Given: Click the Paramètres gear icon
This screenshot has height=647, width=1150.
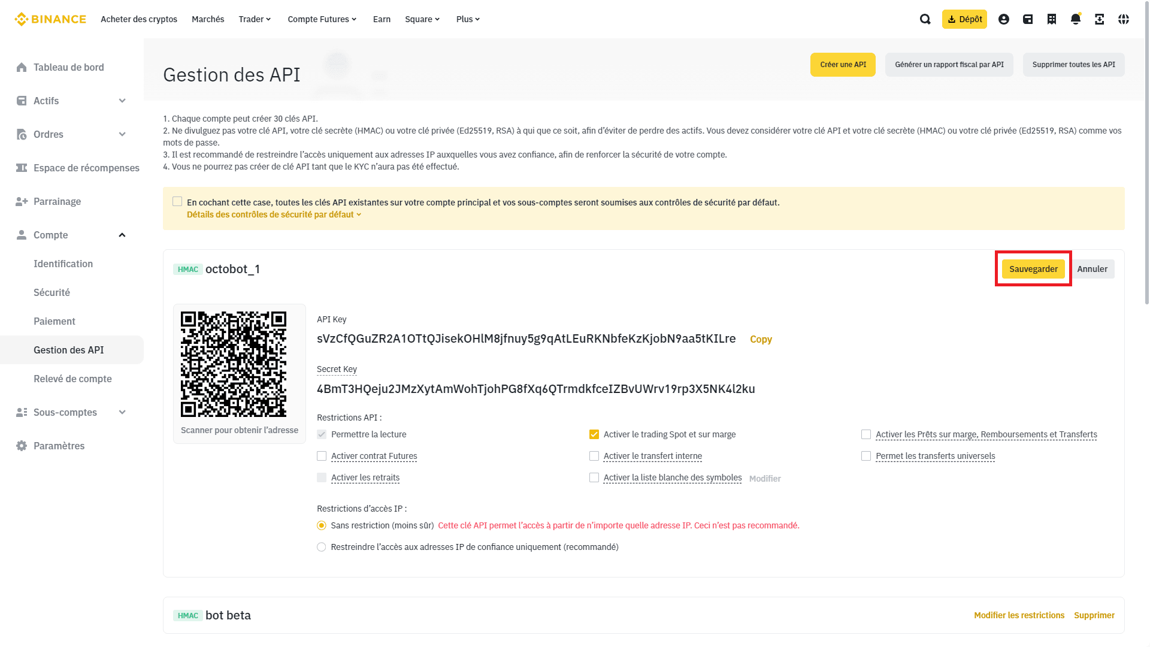Looking at the screenshot, I should pyautogui.click(x=22, y=446).
